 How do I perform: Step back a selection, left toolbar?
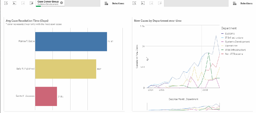pos(14,3)
